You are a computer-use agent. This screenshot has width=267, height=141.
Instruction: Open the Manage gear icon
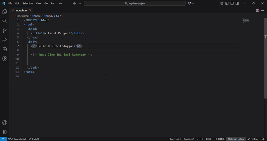(x=5, y=132)
